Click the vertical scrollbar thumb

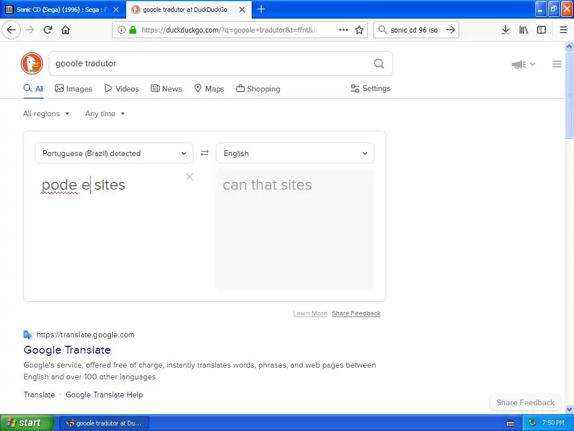(569, 94)
